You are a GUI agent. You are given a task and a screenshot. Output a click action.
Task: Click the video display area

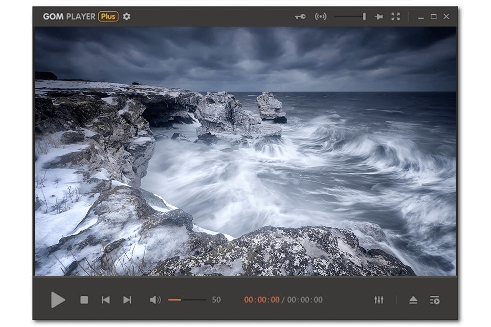(245, 151)
